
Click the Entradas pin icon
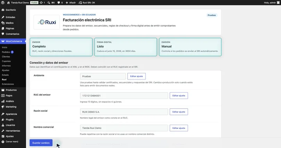pos(3,18)
